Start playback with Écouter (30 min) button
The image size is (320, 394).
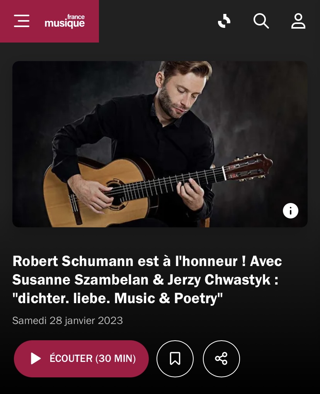point(82,358)
